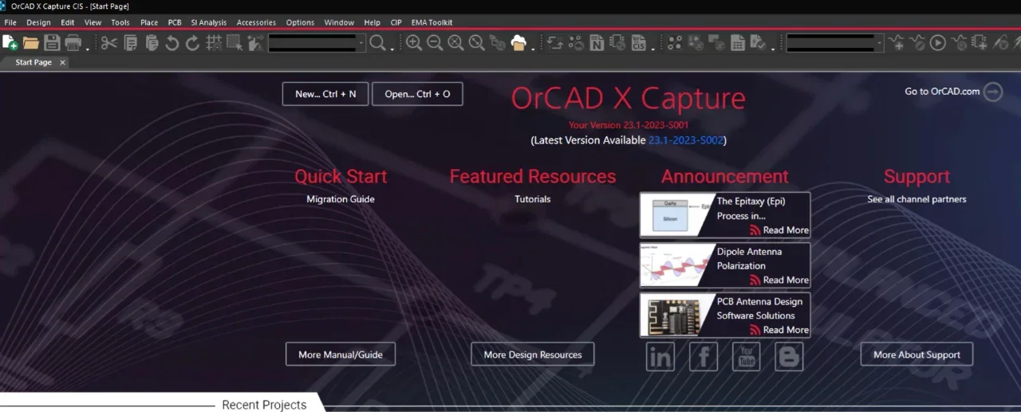Click the Back Annotate icon
The image size is (1021, 412).
576,43
